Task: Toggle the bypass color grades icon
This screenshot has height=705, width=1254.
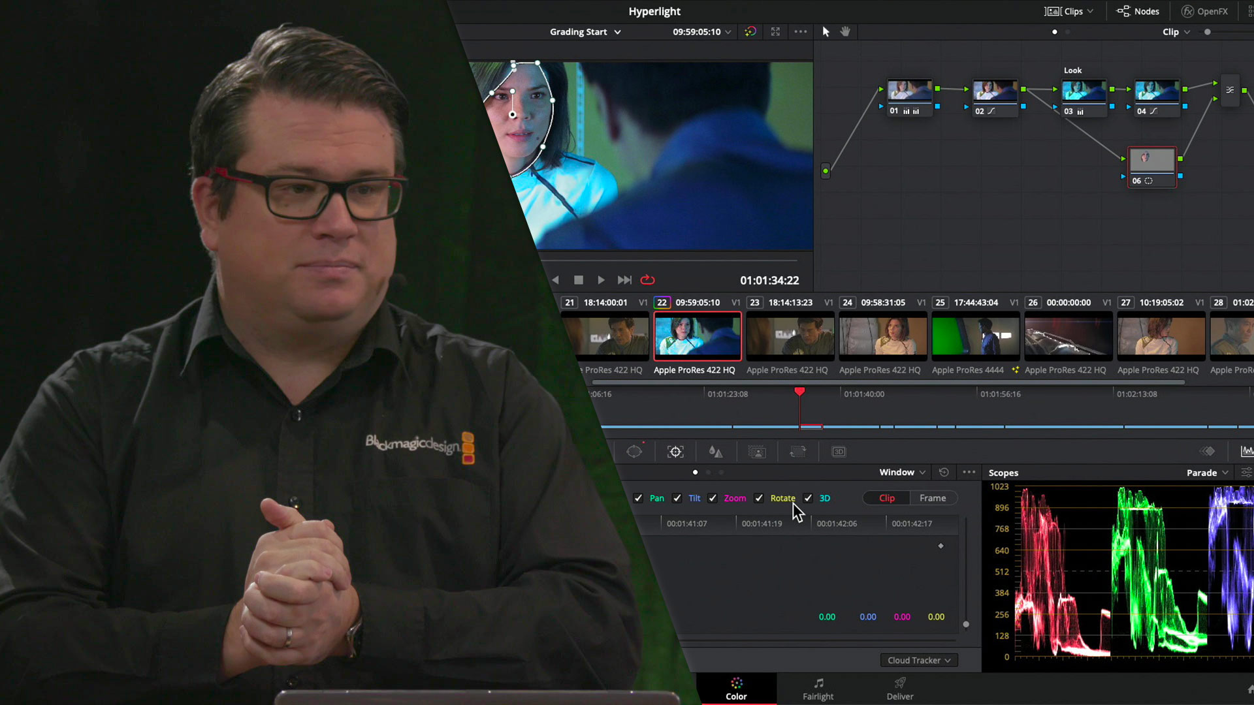Action: click(x=750, y=31)
